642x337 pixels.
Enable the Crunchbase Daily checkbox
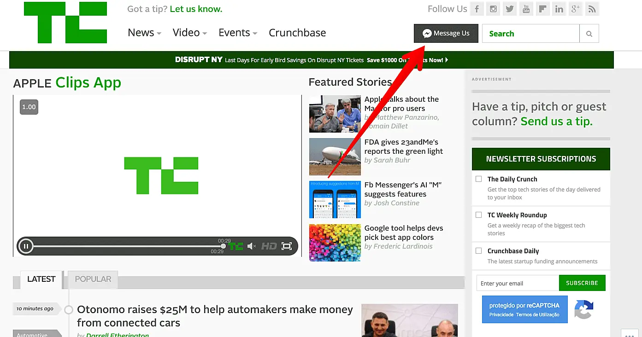coord(478,250)
